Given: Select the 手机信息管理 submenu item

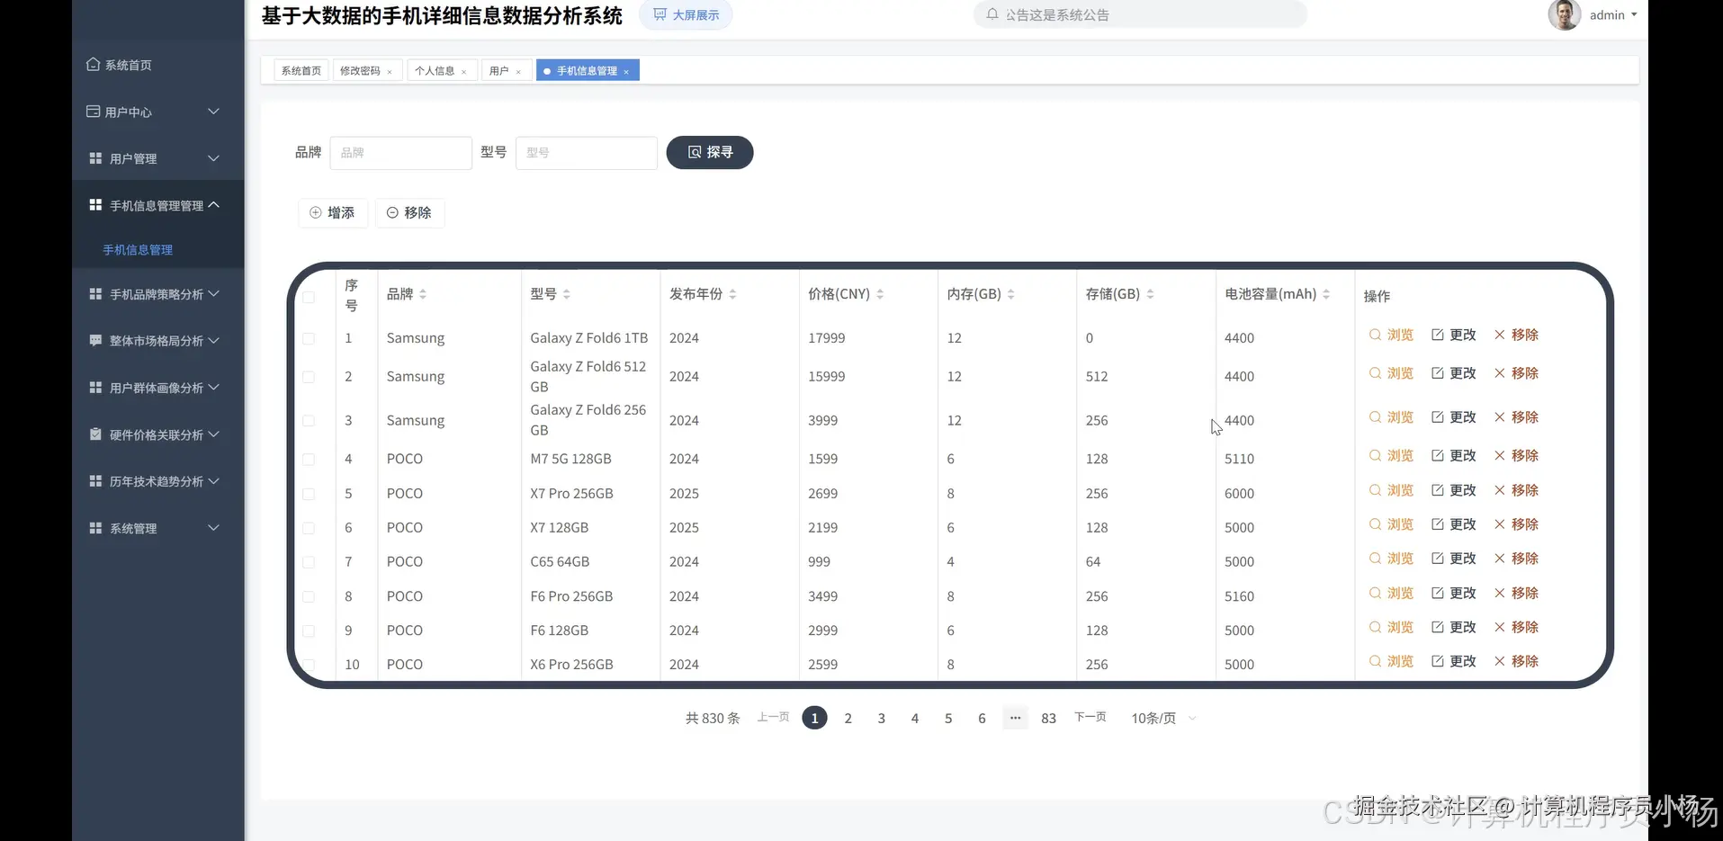Looking at the screenshot, I should pyautogui.click(x=138, y=250).
